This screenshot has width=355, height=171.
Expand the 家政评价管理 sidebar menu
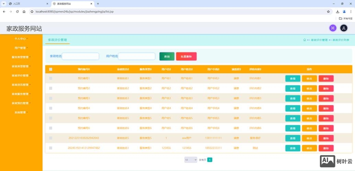pos(21,76)
